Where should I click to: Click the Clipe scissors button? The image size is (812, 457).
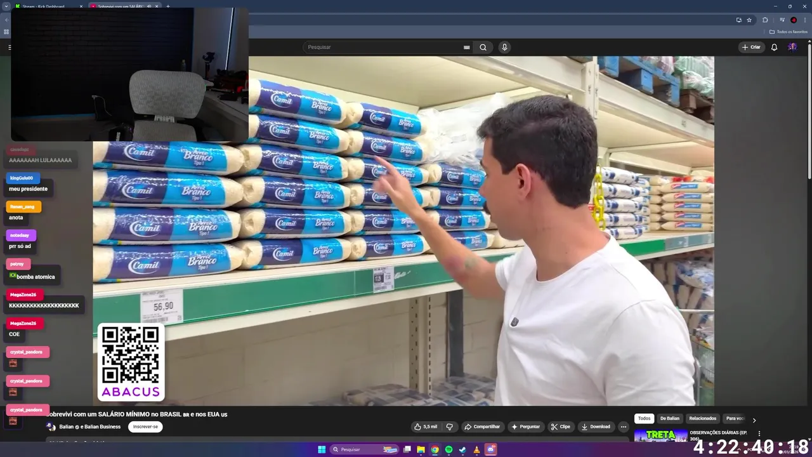pos(561,427)
